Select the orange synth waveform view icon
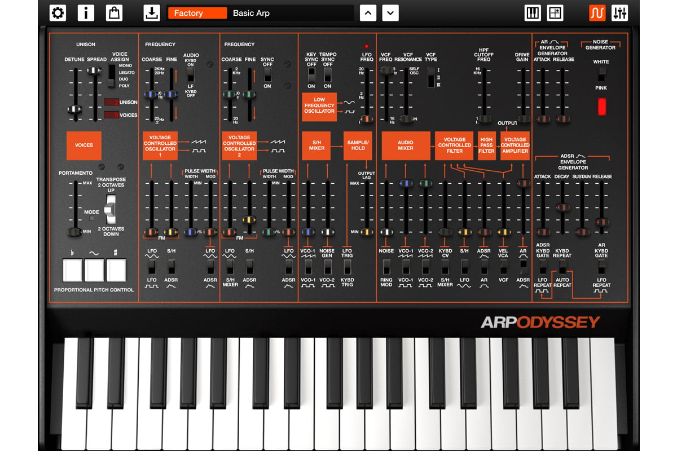This screenshot has height=451, width=677. [x=597, y=12]
